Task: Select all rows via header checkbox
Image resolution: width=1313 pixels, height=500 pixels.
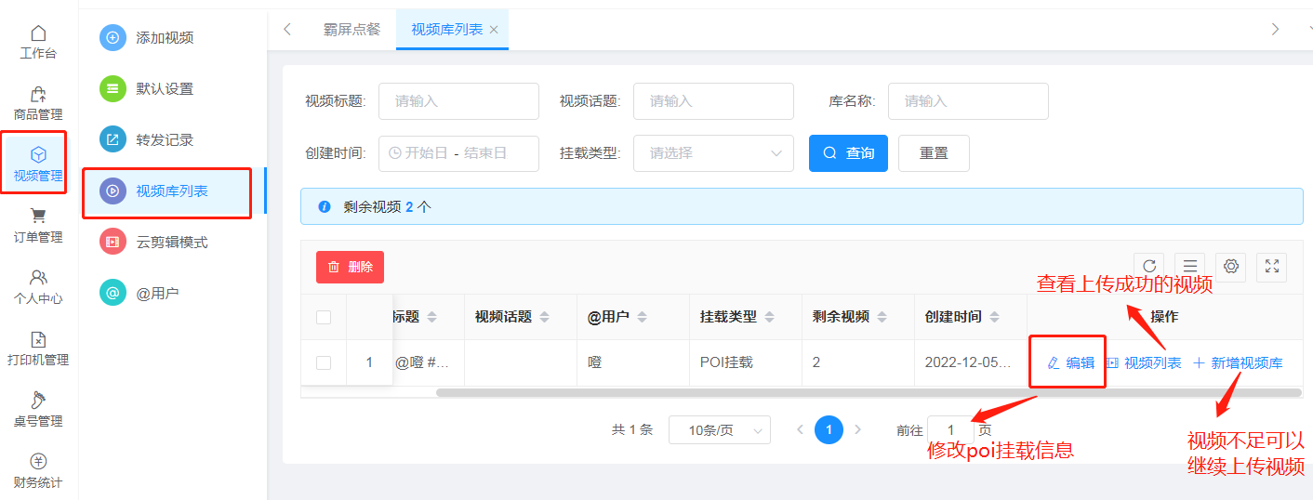Action: point(324,317)
